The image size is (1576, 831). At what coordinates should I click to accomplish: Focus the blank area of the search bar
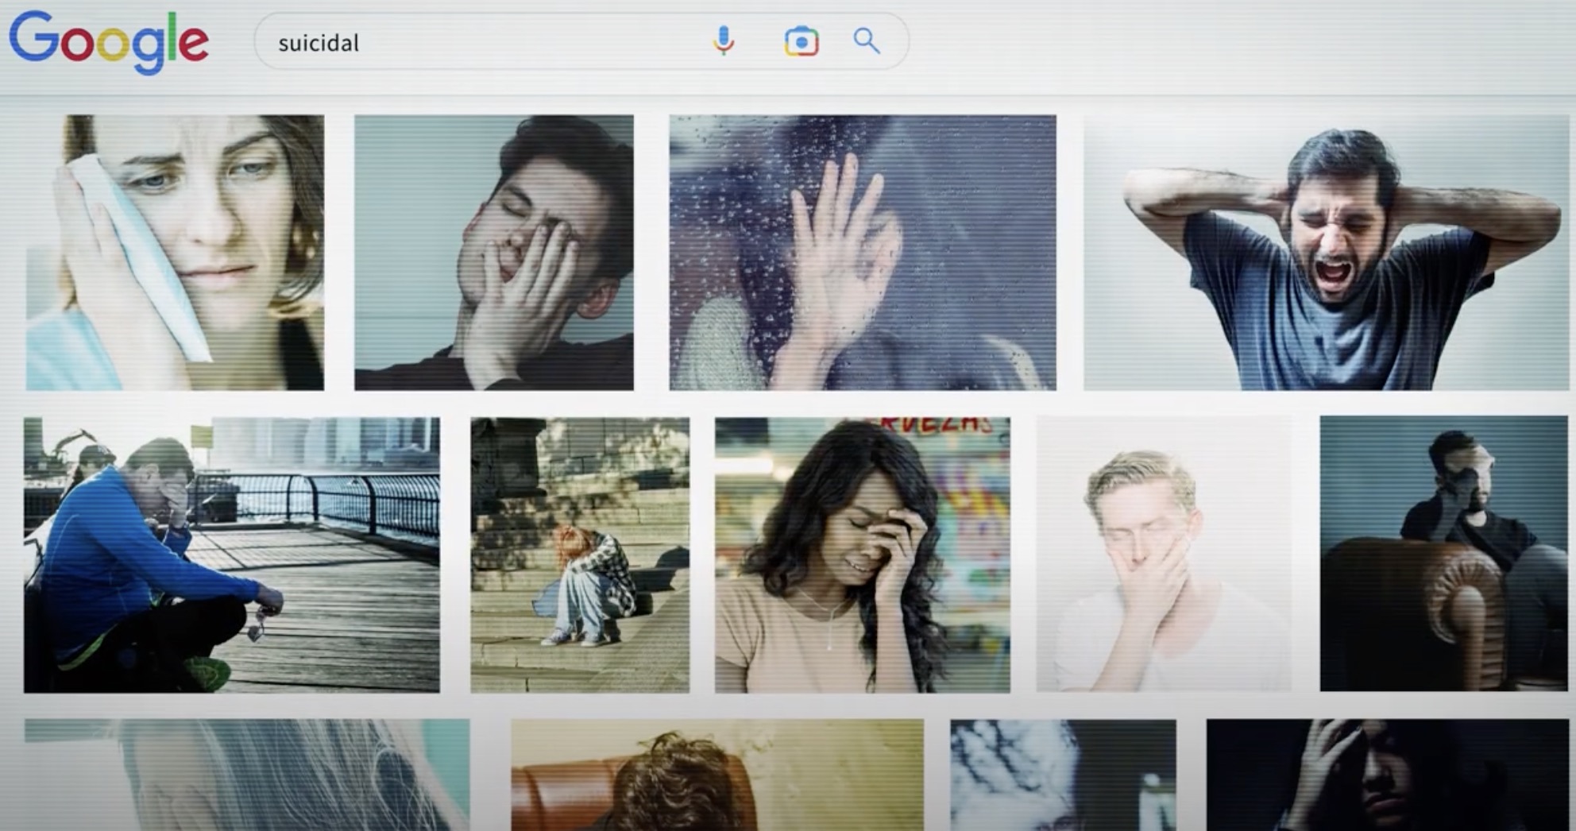(x=524, y=41)
